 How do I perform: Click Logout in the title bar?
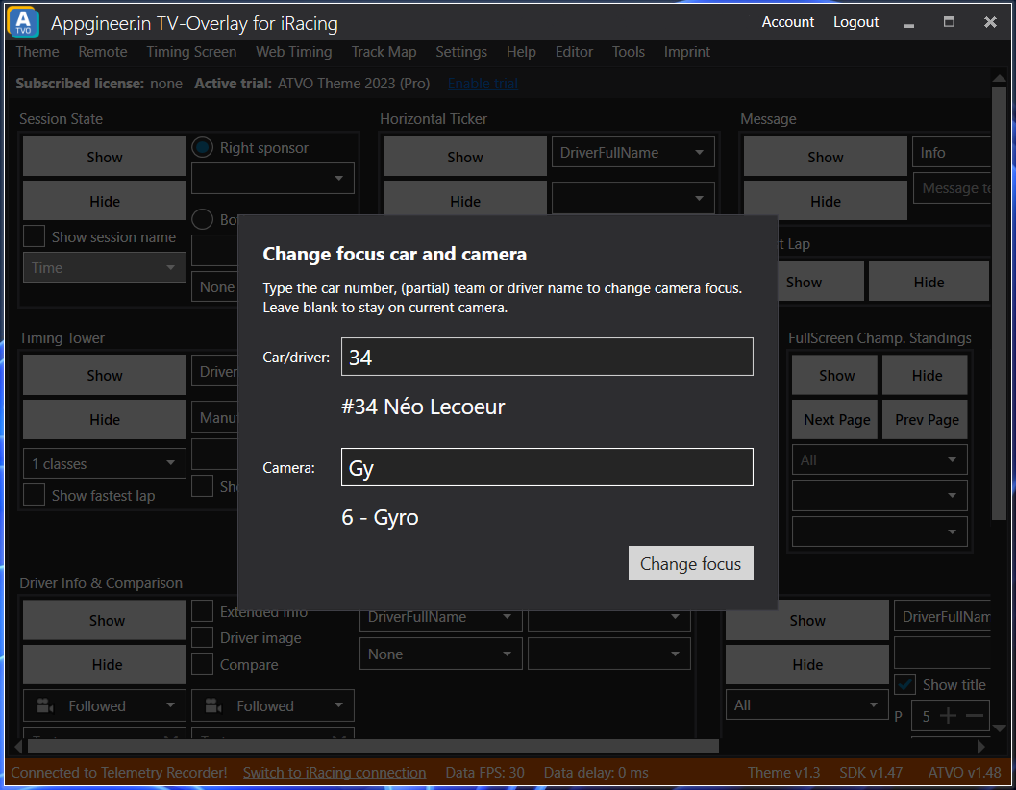[855, 22]
